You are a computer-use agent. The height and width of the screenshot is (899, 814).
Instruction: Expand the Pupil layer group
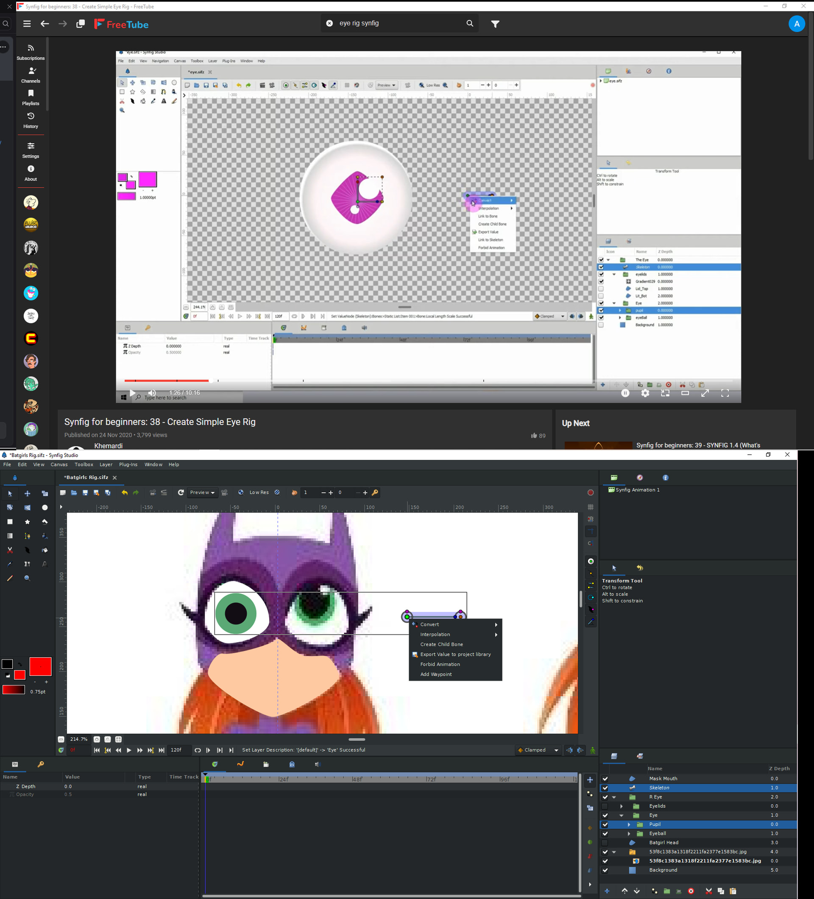[629, 824]
